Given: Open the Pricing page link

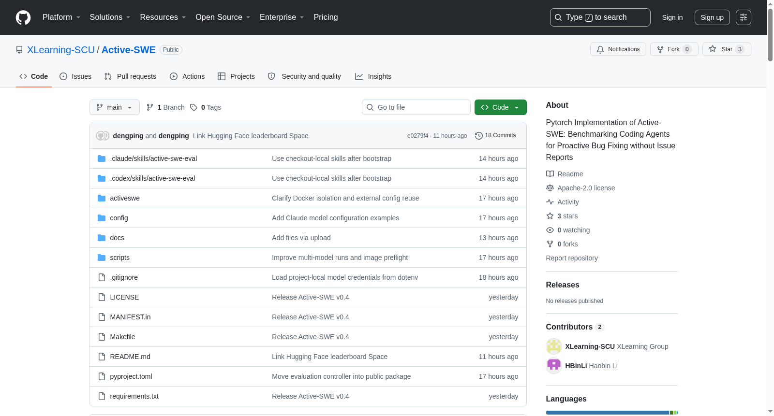Looking at the screenshot, I should [326, 17].
